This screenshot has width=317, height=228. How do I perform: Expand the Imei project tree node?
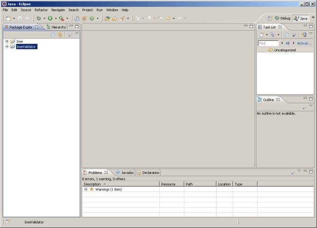[7, 41]
